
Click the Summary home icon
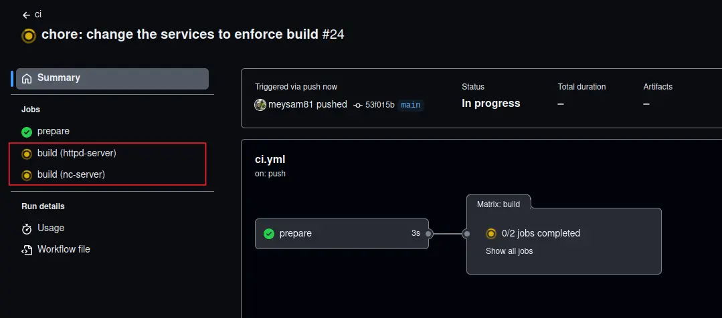[x=27, y=79]
